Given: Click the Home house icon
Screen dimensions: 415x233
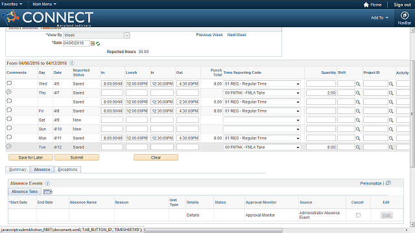Looking at the screenshot, I should tap(366, 5).
